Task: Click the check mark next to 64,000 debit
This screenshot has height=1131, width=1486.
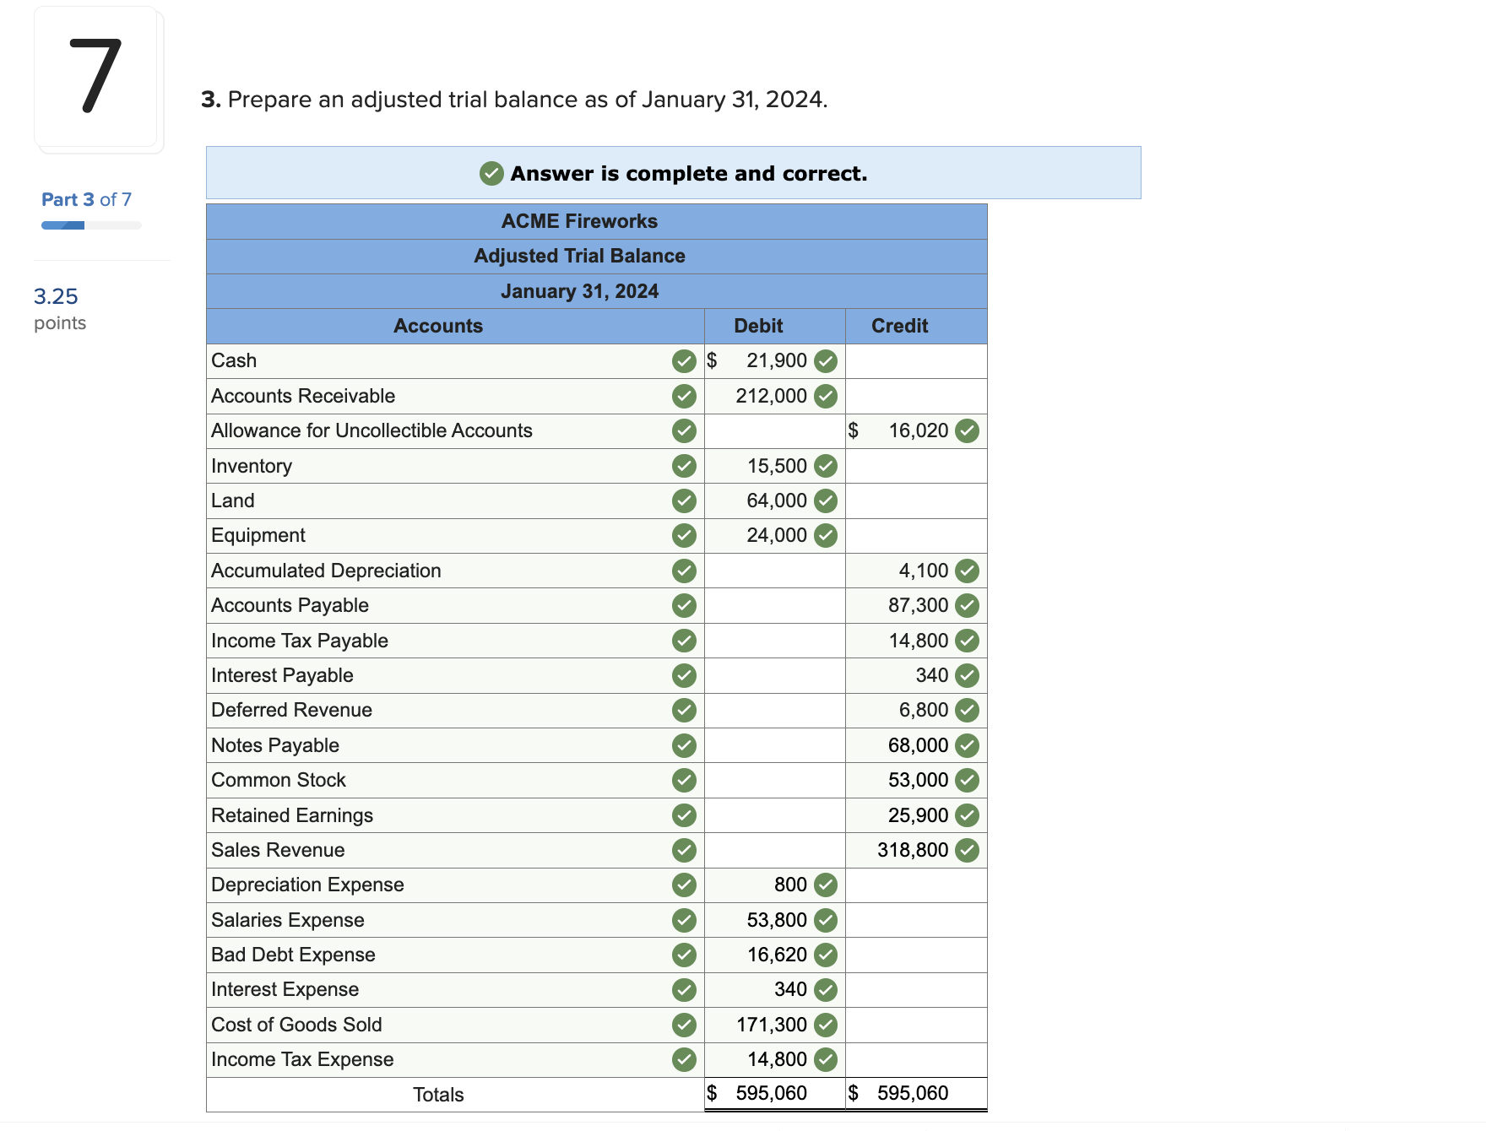Action: [826, 501]
